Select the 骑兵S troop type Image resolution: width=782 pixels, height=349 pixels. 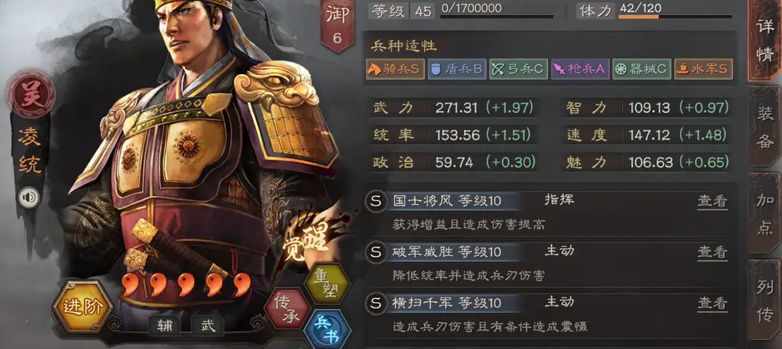tap(395, 69)
